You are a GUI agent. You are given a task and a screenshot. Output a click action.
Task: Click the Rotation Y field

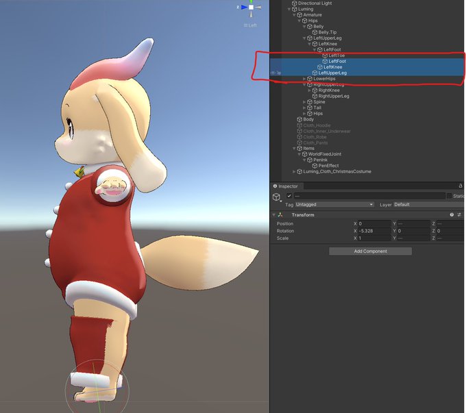tap(414, 231)
